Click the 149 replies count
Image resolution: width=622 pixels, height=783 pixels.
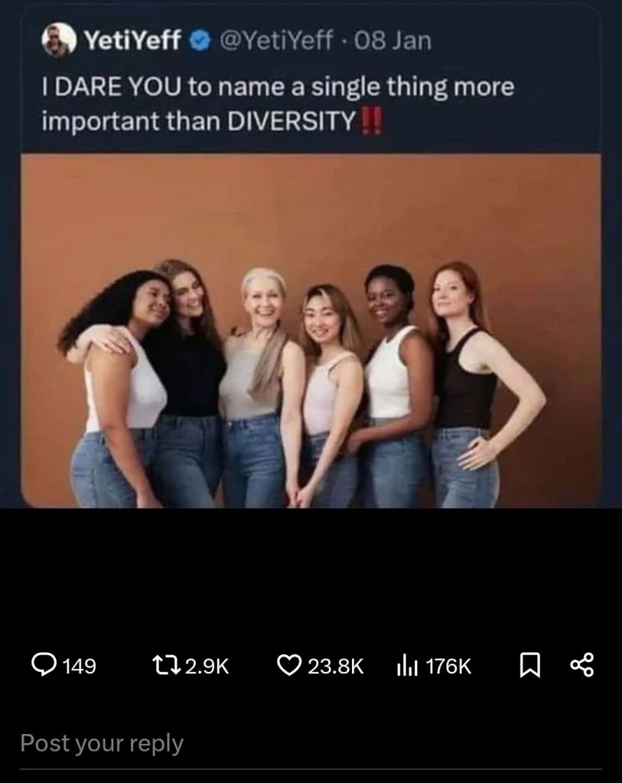click(80, 666)
